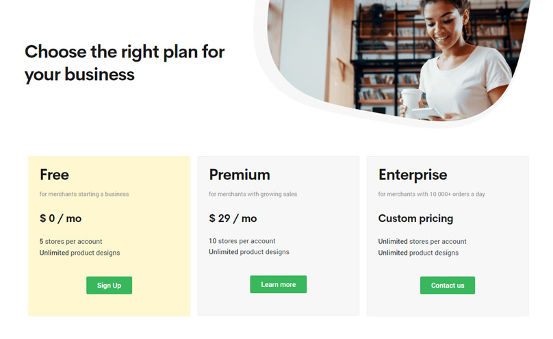
Task: Click the "Custom pricing" text
Action: coord(415,218)
